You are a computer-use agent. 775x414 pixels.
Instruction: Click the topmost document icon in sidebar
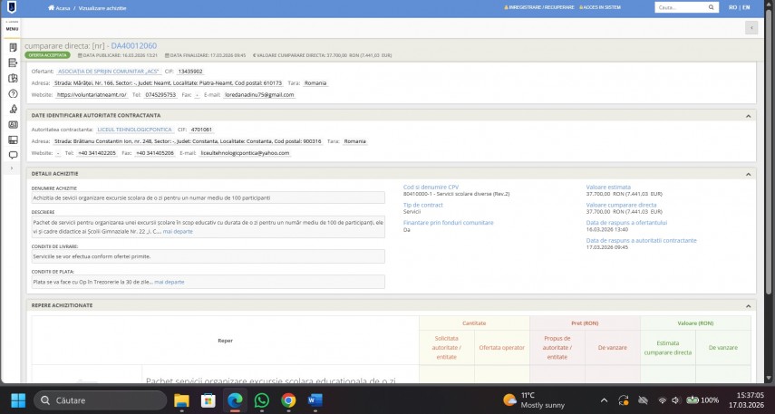[13, 47]
